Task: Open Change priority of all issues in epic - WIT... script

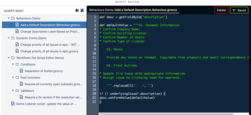Action: pyautogui.click(x=50, y=45)
